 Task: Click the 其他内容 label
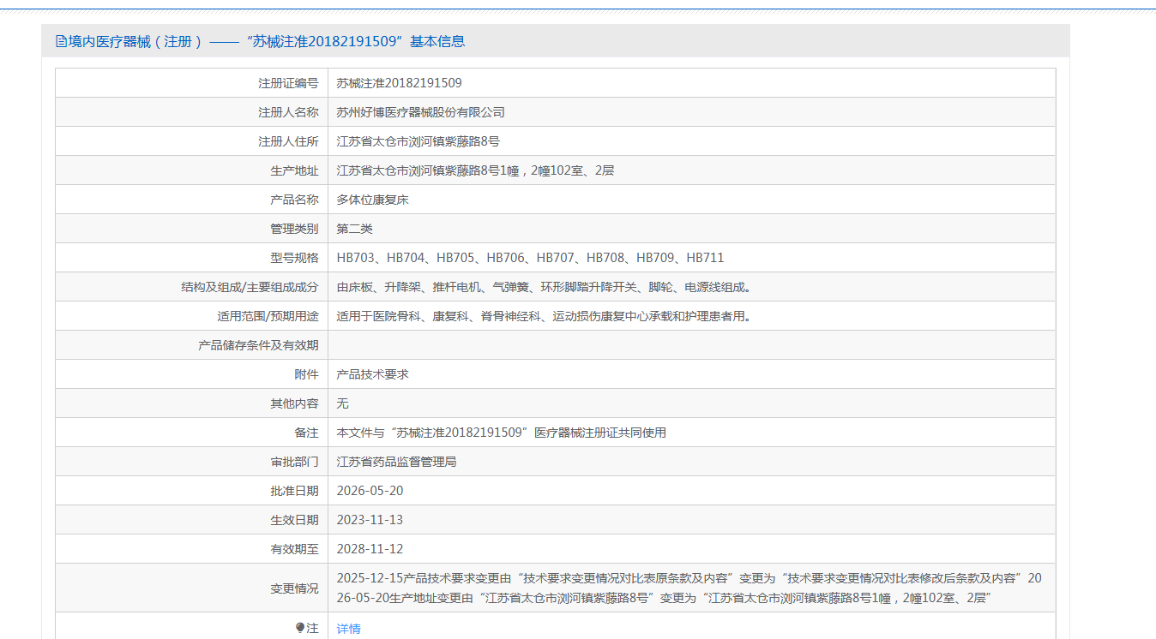tap(295, 403)
